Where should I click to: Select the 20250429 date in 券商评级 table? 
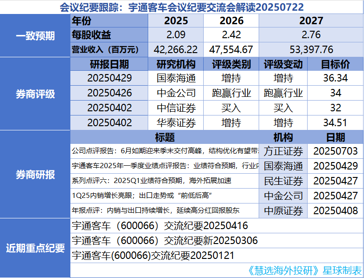coord(110,78)
